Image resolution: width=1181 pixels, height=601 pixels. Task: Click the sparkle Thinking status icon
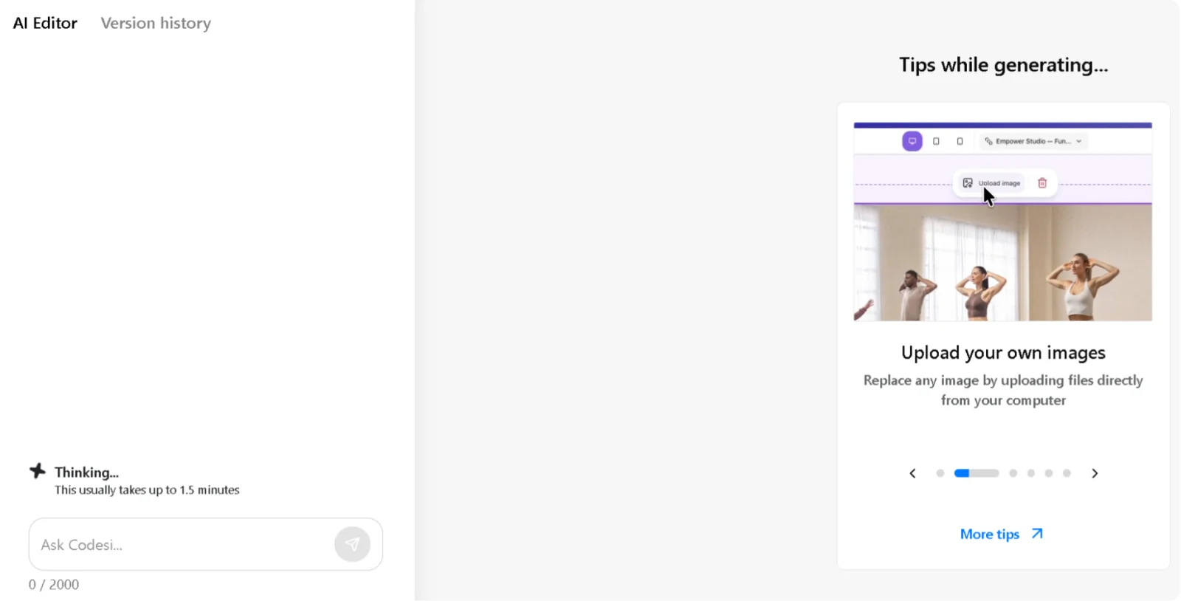point(38,471)
